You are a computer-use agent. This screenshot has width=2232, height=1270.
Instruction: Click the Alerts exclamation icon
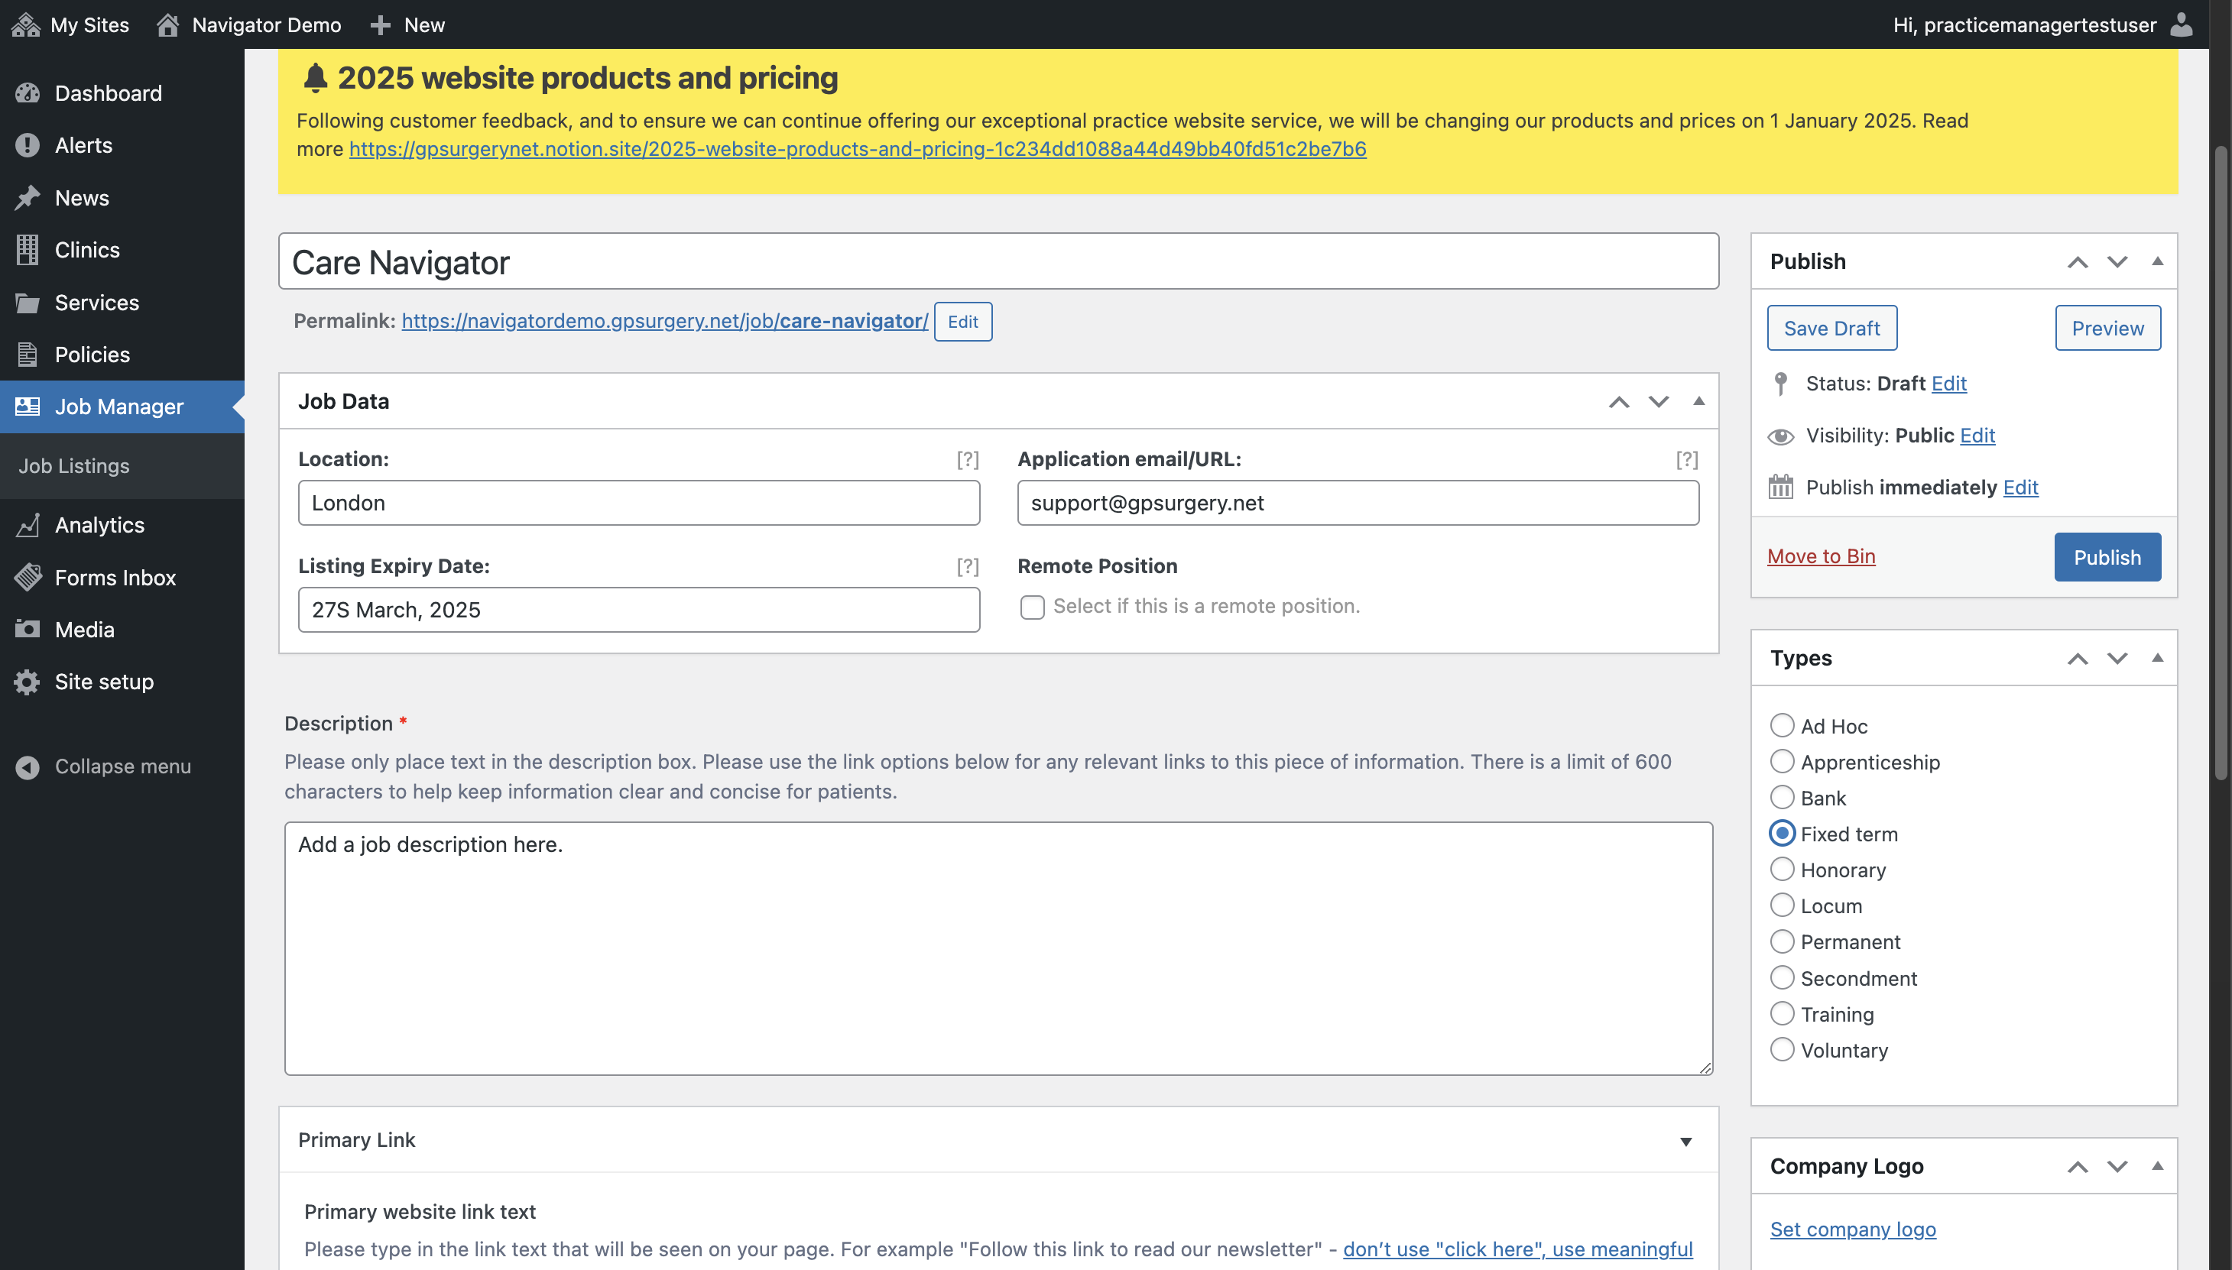coord(27,144)
